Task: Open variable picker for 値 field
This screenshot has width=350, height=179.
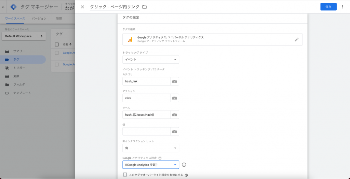Action: pos(175,131)
